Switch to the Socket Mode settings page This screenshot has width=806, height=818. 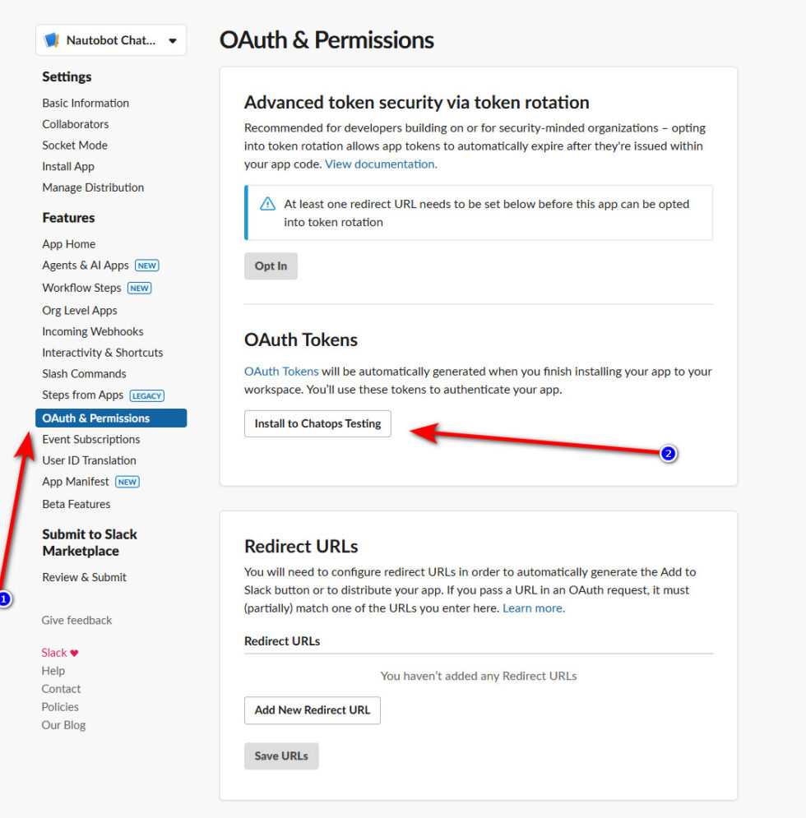click(x=75, y=145)
